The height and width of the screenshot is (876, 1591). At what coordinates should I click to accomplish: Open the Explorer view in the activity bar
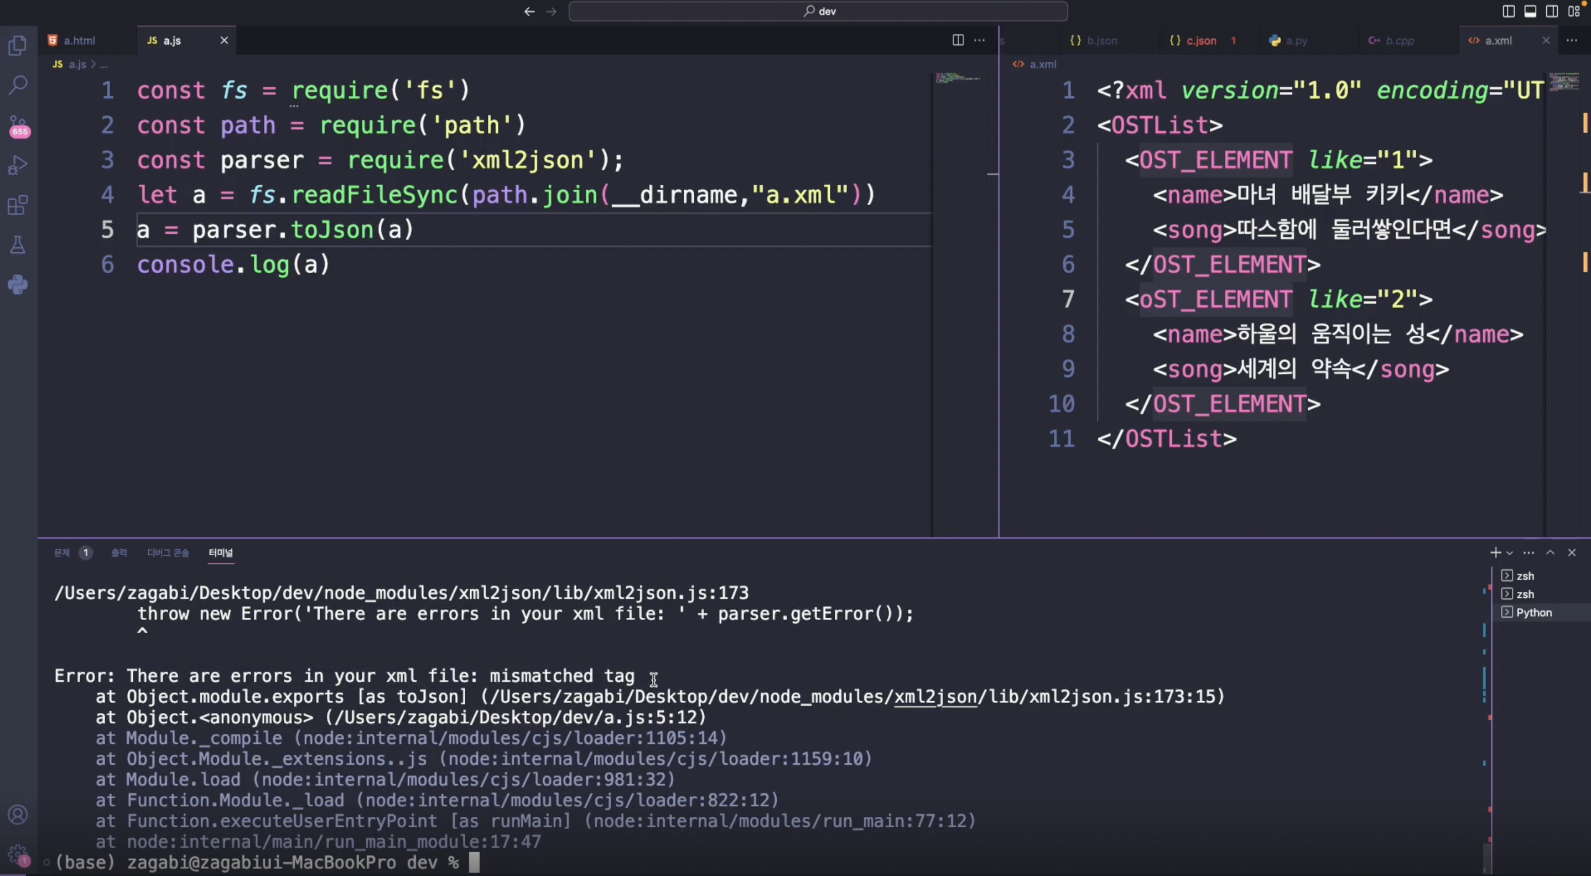coord(18,45)
